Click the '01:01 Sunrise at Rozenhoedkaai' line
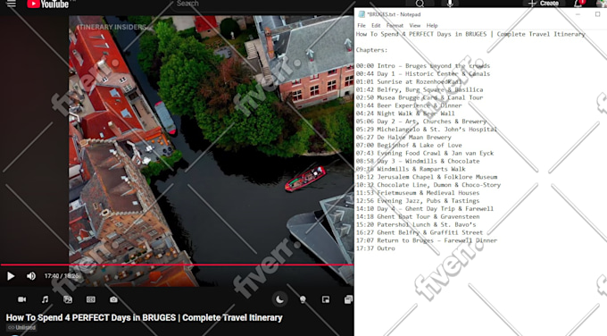607x336 pixels. pyautogui.click(x=409, y=82)
